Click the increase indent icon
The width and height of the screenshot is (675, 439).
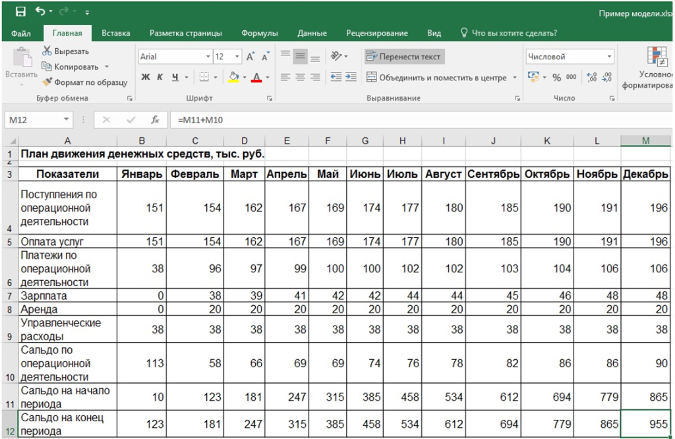[351, 78]
